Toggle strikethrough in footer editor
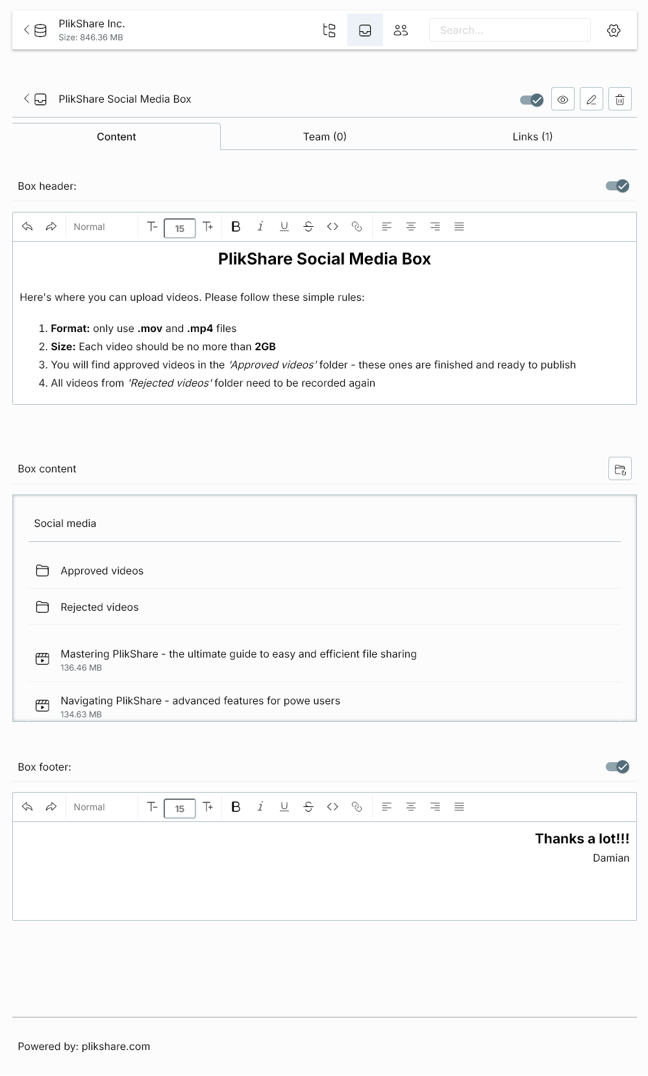Image resolution: width=648 pixels, height=1076 pixels. tap(308, 807)
